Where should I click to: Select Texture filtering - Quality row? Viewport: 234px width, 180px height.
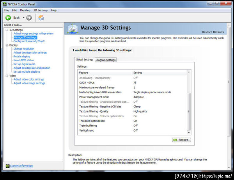click(132, 111)
